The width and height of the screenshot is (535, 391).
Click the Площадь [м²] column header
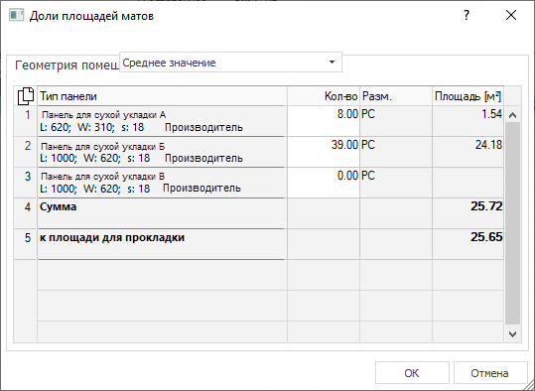click(x=468, y=96)
